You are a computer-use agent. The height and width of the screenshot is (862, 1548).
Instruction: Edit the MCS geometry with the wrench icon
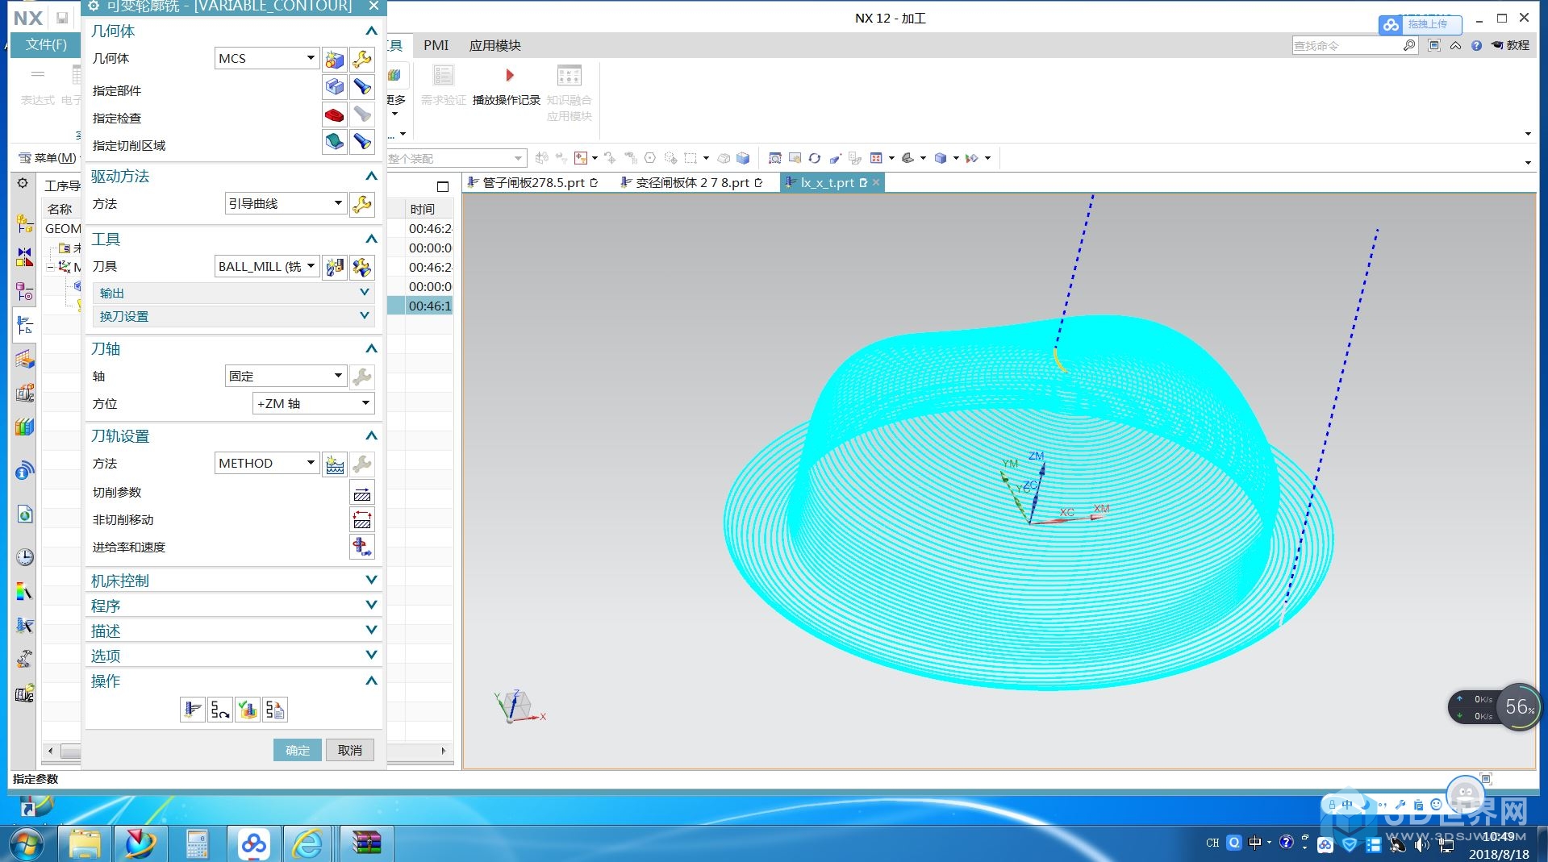point(362,59)
